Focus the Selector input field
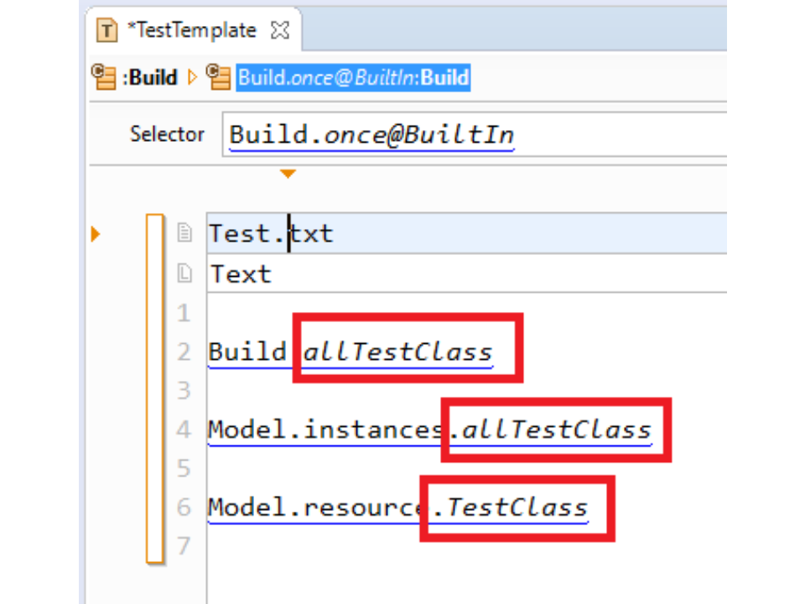This screenshot has height=604, width=805. (474, 134)
